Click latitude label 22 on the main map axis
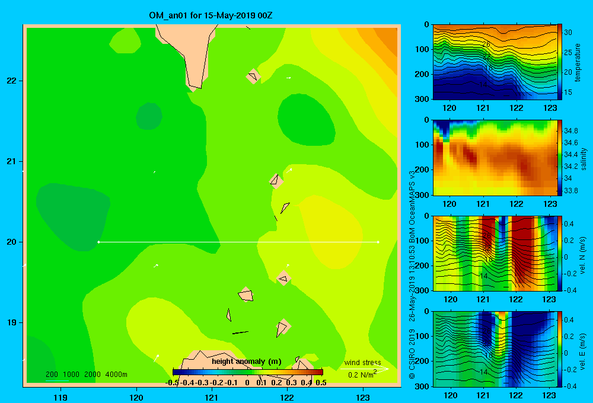Image resolution: width=593 pixels, height=403 pixels. tap(12, 81)
